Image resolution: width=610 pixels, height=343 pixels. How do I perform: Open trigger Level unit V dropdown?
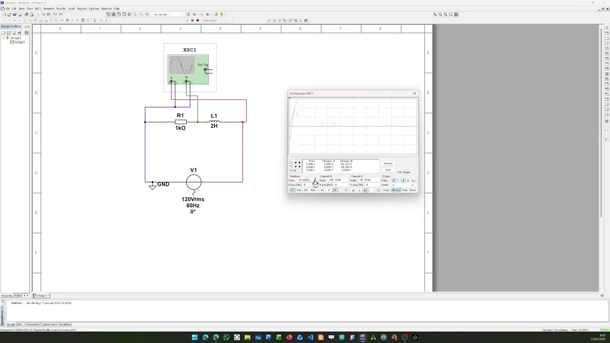pos(413,185)
